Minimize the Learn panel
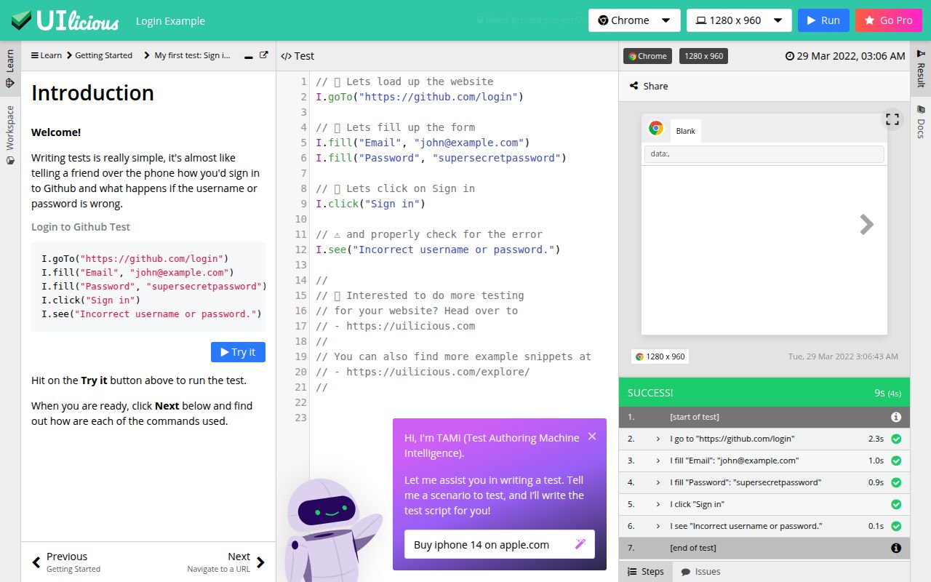Viewport: 931px width, 582px height. (x=249, y=56)
